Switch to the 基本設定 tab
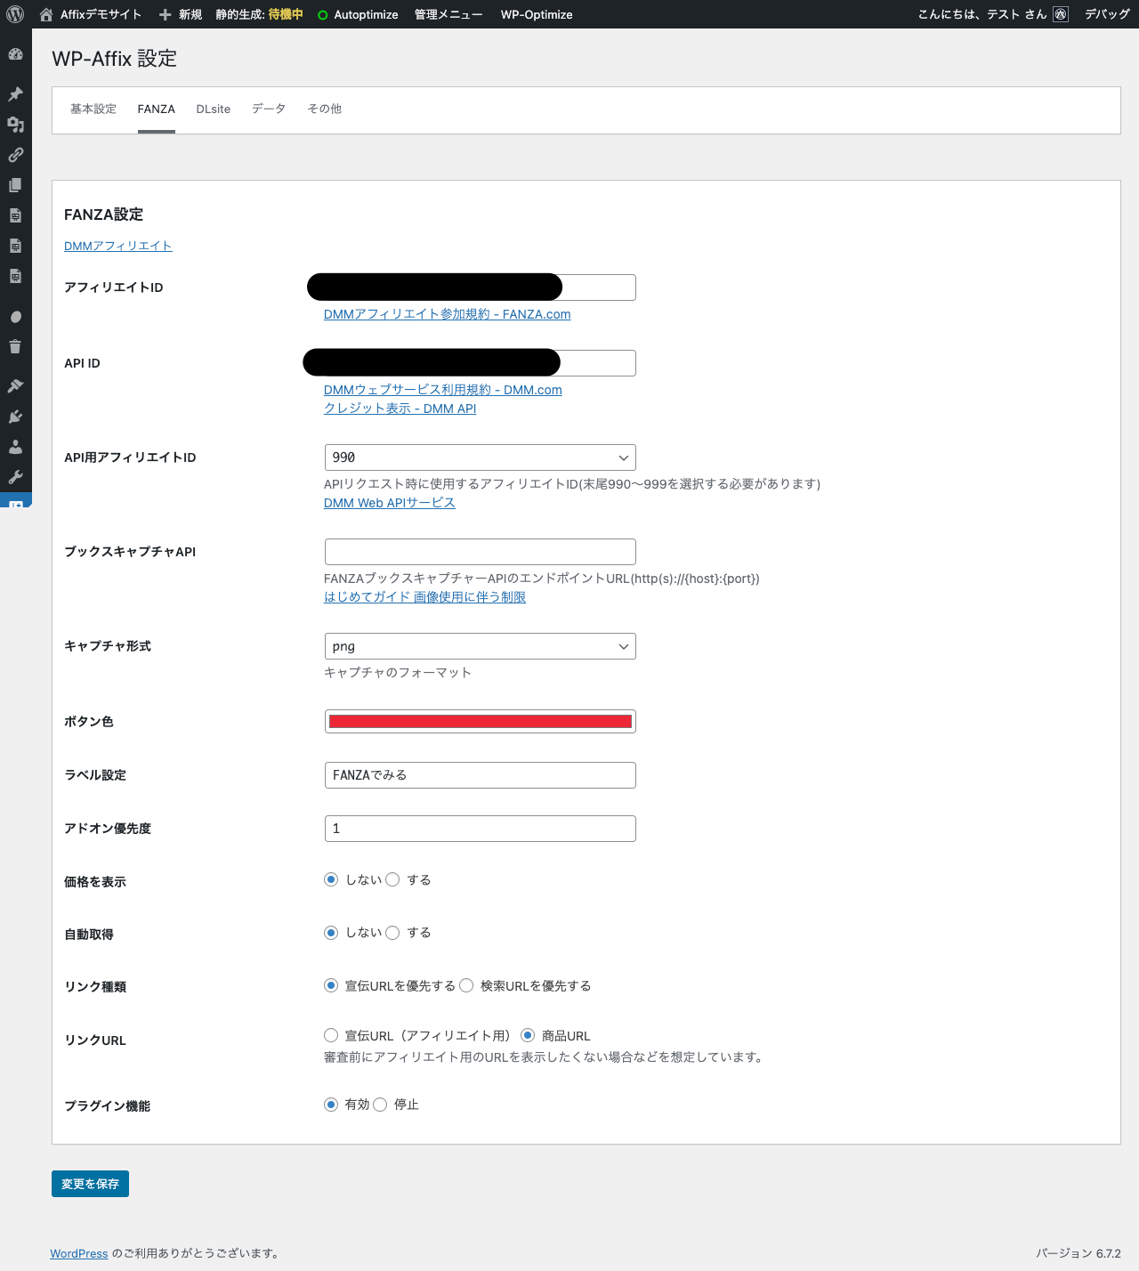Screen dimensions: 1139x1271 tap(93, 109)
